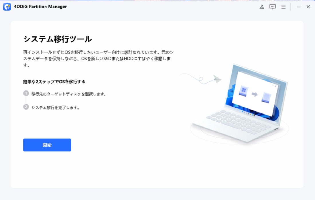Click the gray arrow between disk icons

(255, 94)
